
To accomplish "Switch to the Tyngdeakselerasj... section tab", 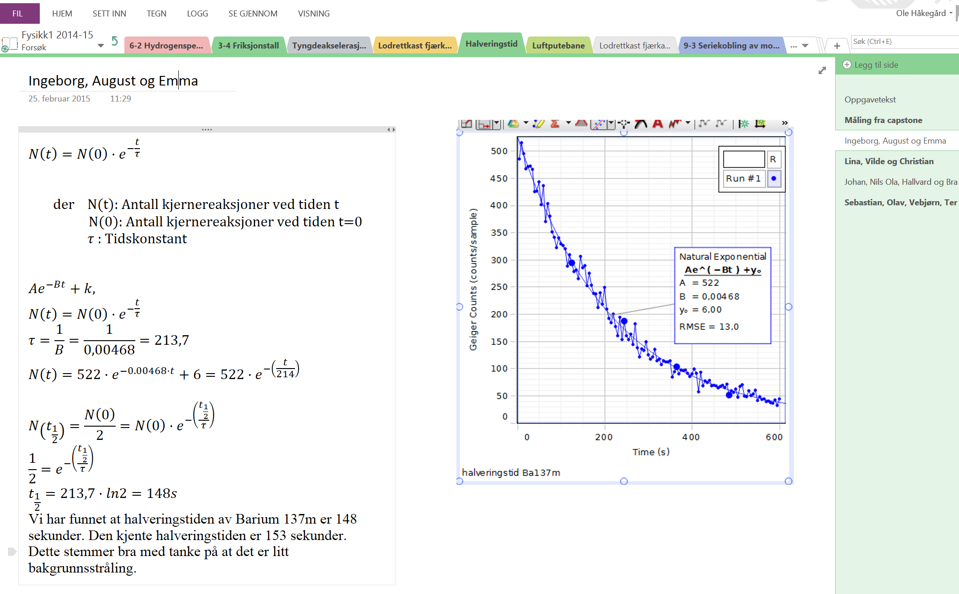I will click(x=329, y=45).
